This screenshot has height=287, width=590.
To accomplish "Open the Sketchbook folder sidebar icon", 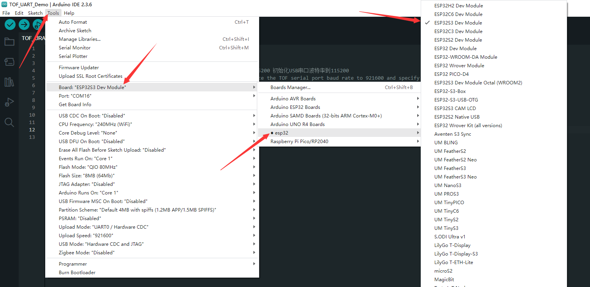I will click(9, 42).
